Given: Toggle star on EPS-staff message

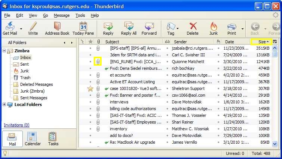Looking at the screenshot, I should (90, 48).
